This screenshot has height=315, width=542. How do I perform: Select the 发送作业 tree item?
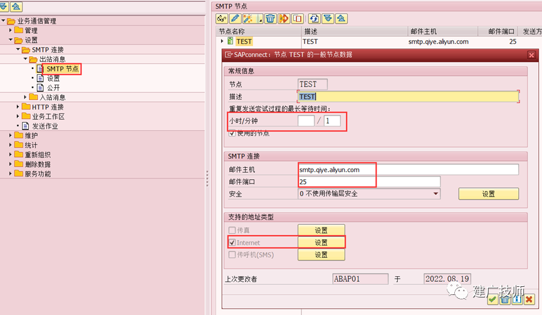(45, 126)
